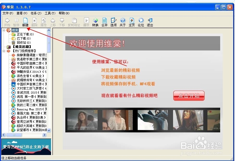235x161 pixels.
Task: Click the 复制地址 (Copy address) toolbar icon
Action: point(74,22)
